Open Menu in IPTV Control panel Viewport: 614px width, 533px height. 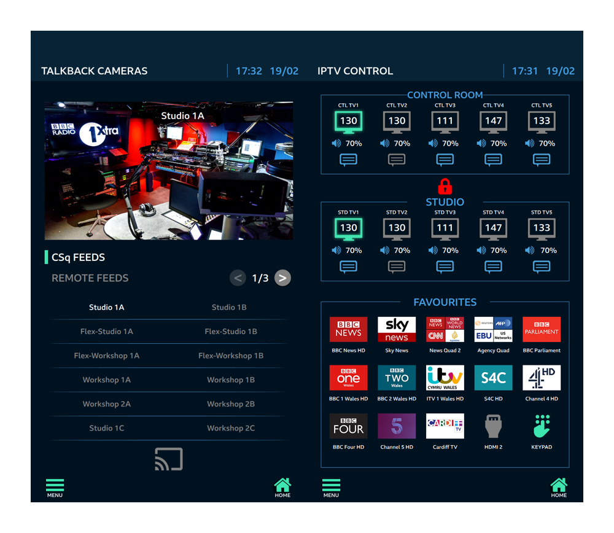[x=331, y=487]
